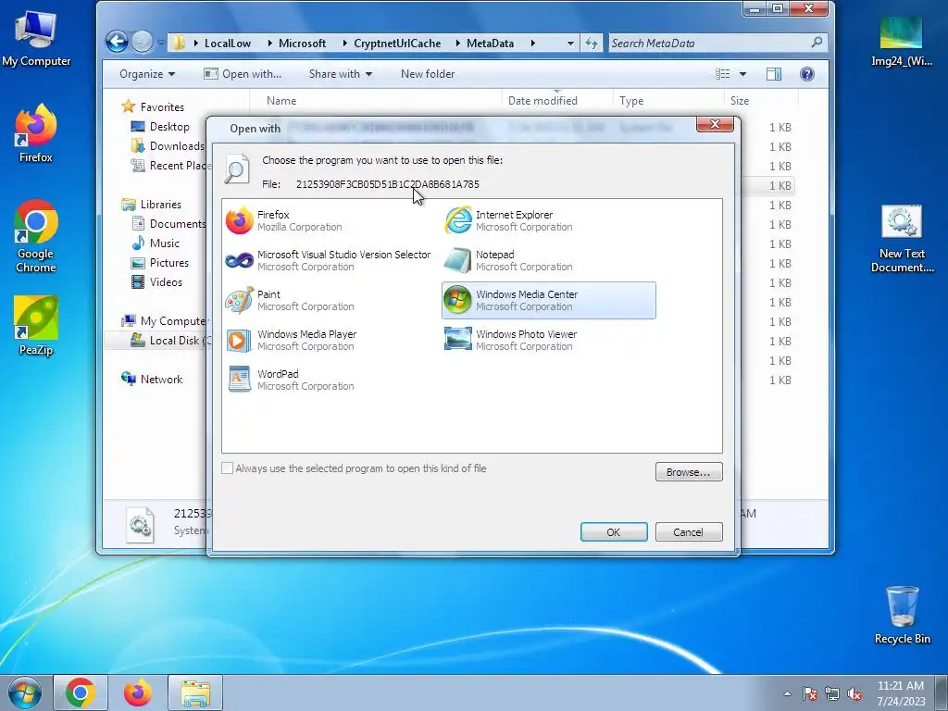Open Explorer help
This screenshot has height=711, width=948.
pyautogui.click(x=807, y=74)
